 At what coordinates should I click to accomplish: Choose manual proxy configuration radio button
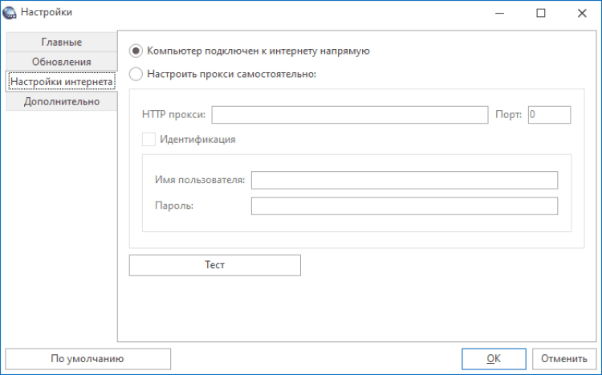pos(136,75)
